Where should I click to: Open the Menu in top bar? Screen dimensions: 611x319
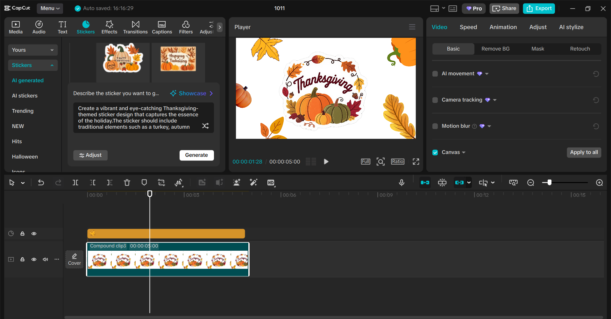tap(50, 8)
